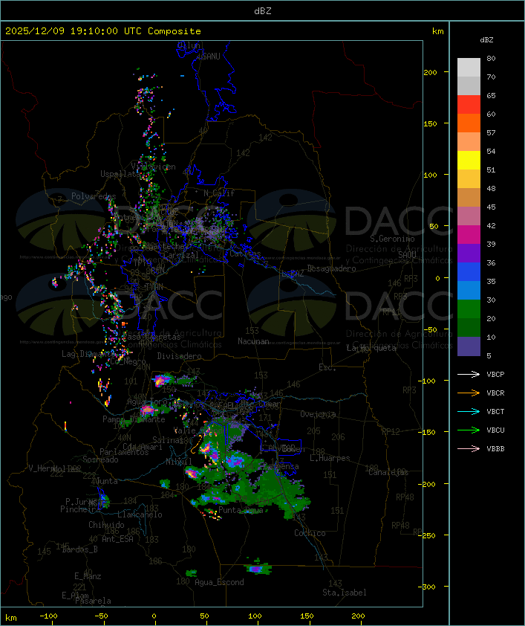Click the Parlamentos place label
Image resolution: width=525 pixels, height=626 pixels.
click(x=124, y=452)
